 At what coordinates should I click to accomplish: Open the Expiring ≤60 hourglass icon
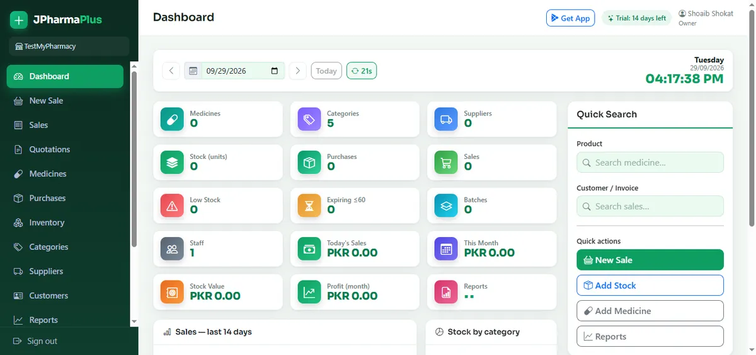[309, 206]
